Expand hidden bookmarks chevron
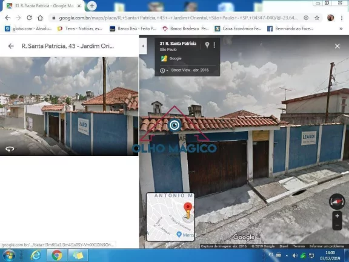The width and height of the screenshot is (349, 262). click(x=341, y=29)
